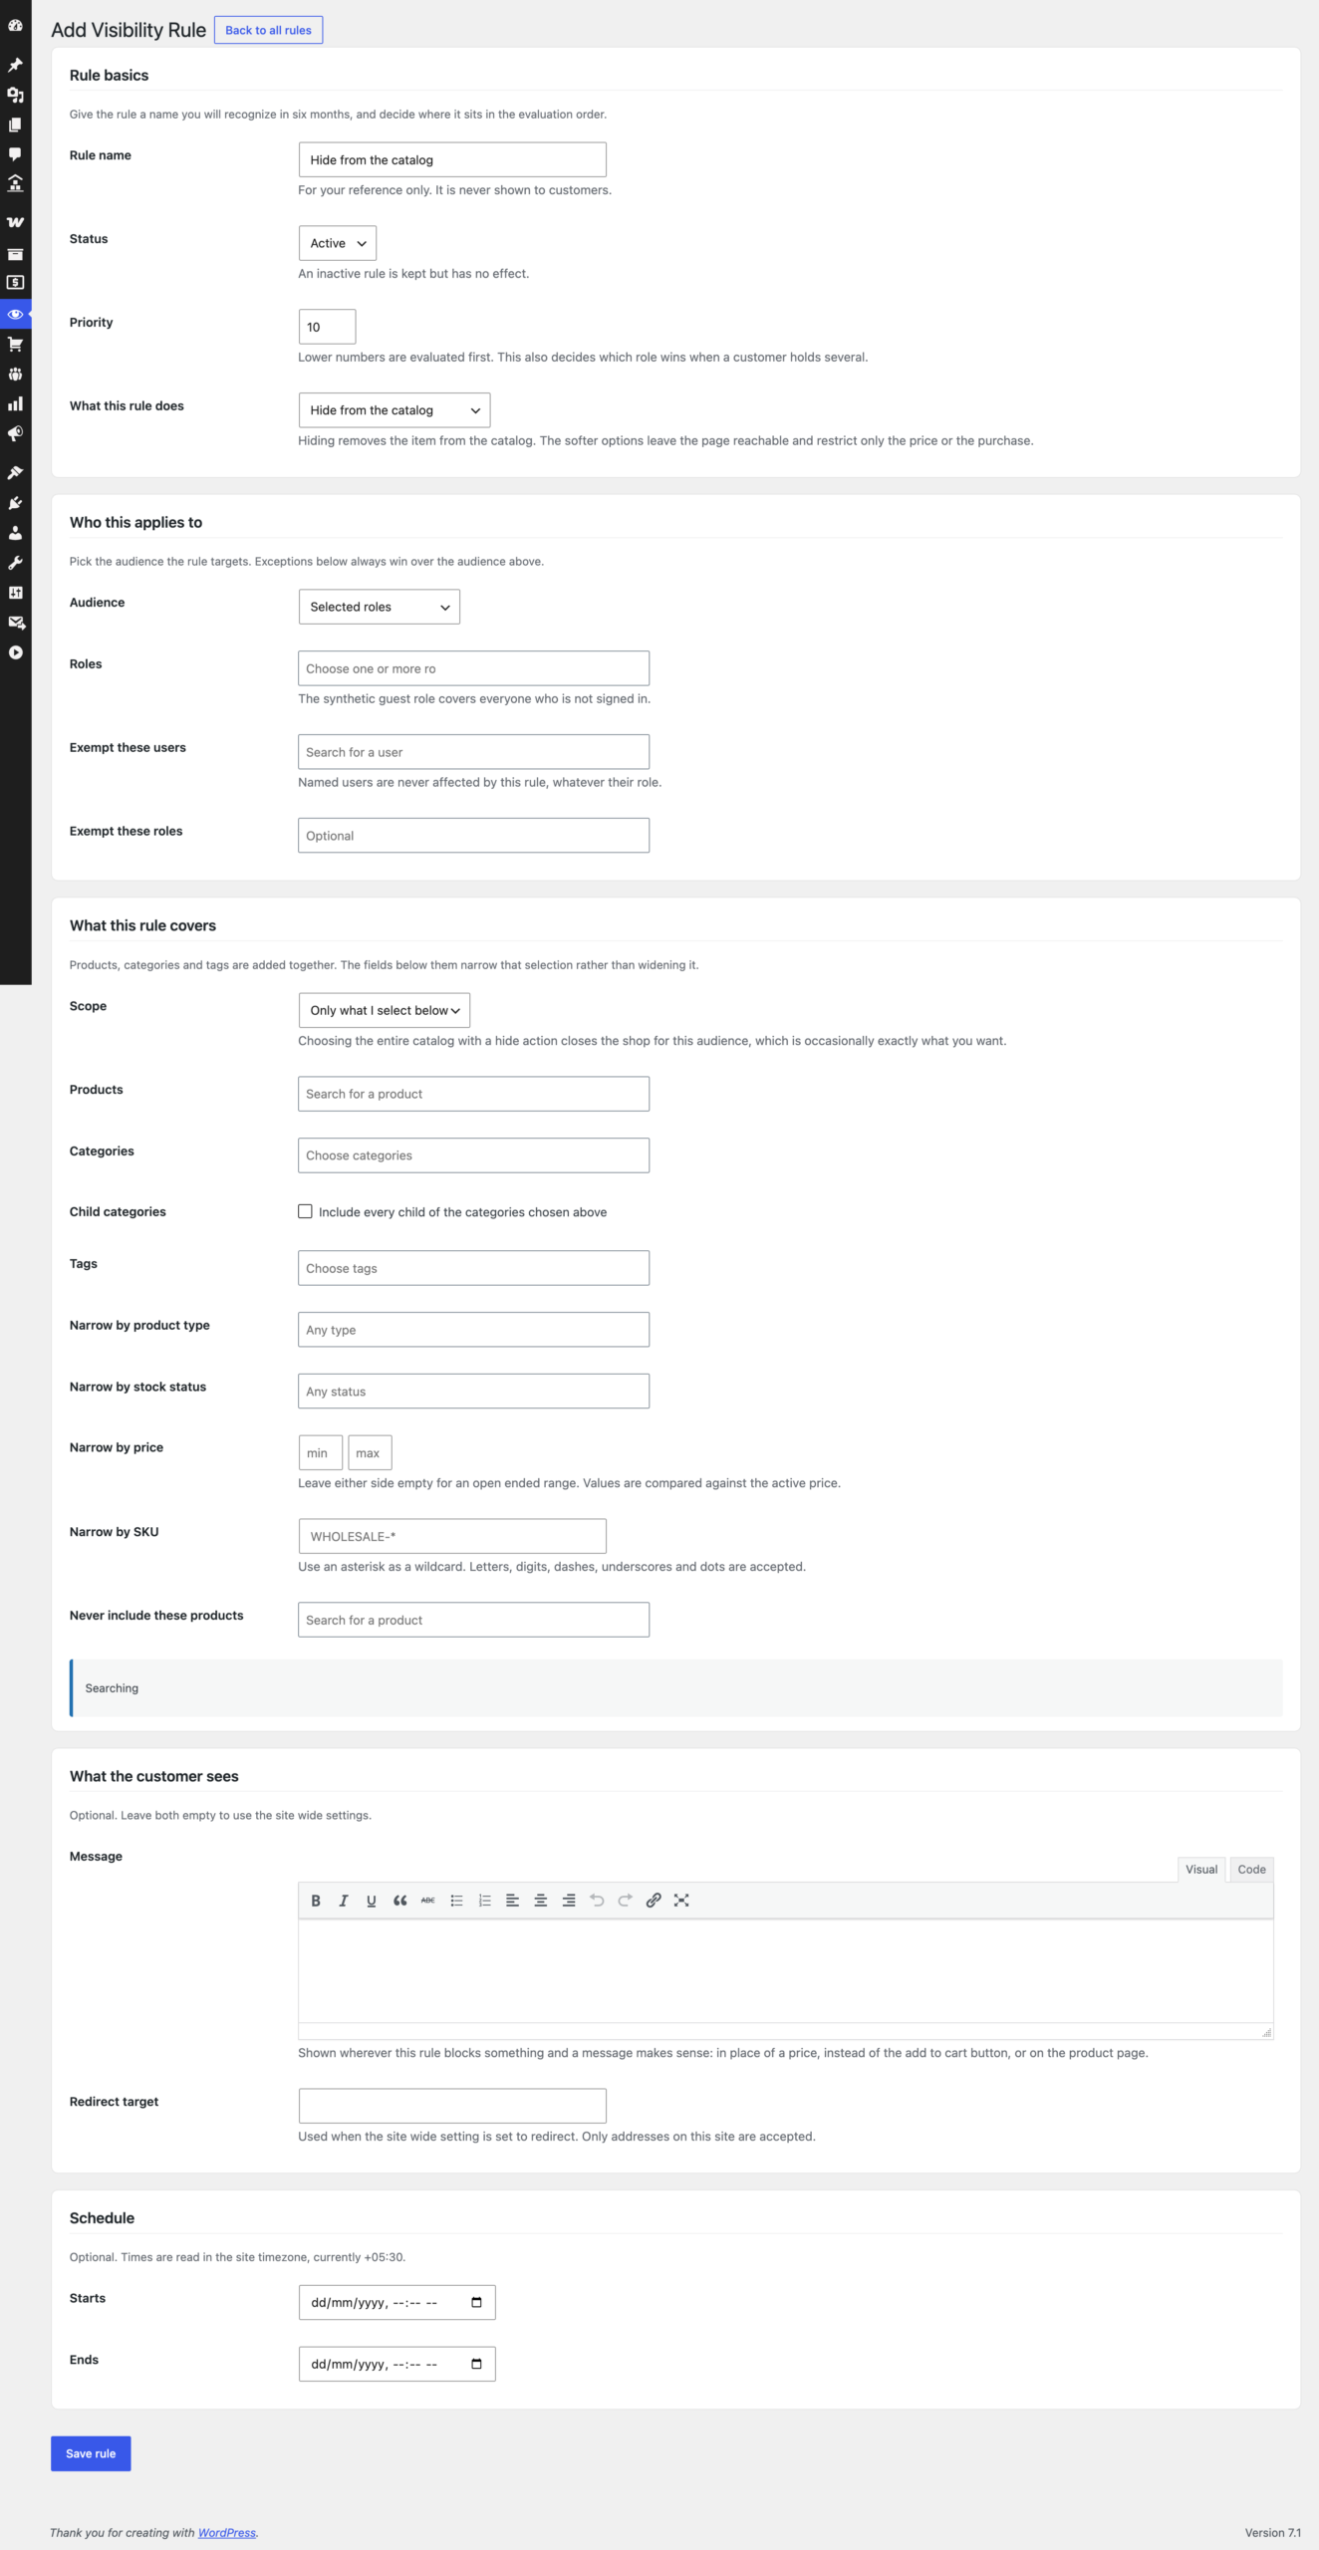Click the Rule name text field
Image resolution: width=1319 pixels, height=2550 pixels.
(x=452, y=159)
